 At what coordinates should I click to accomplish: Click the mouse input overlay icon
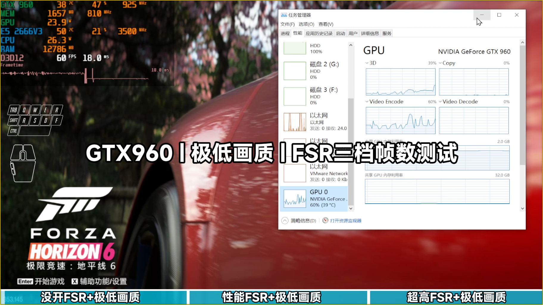click(23, 163)
